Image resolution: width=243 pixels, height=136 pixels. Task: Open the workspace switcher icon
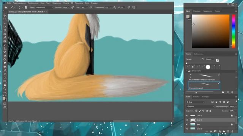233,5
